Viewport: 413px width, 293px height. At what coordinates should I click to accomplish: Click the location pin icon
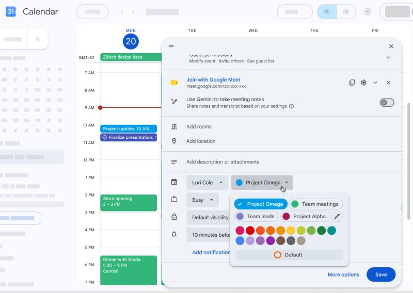174,141
